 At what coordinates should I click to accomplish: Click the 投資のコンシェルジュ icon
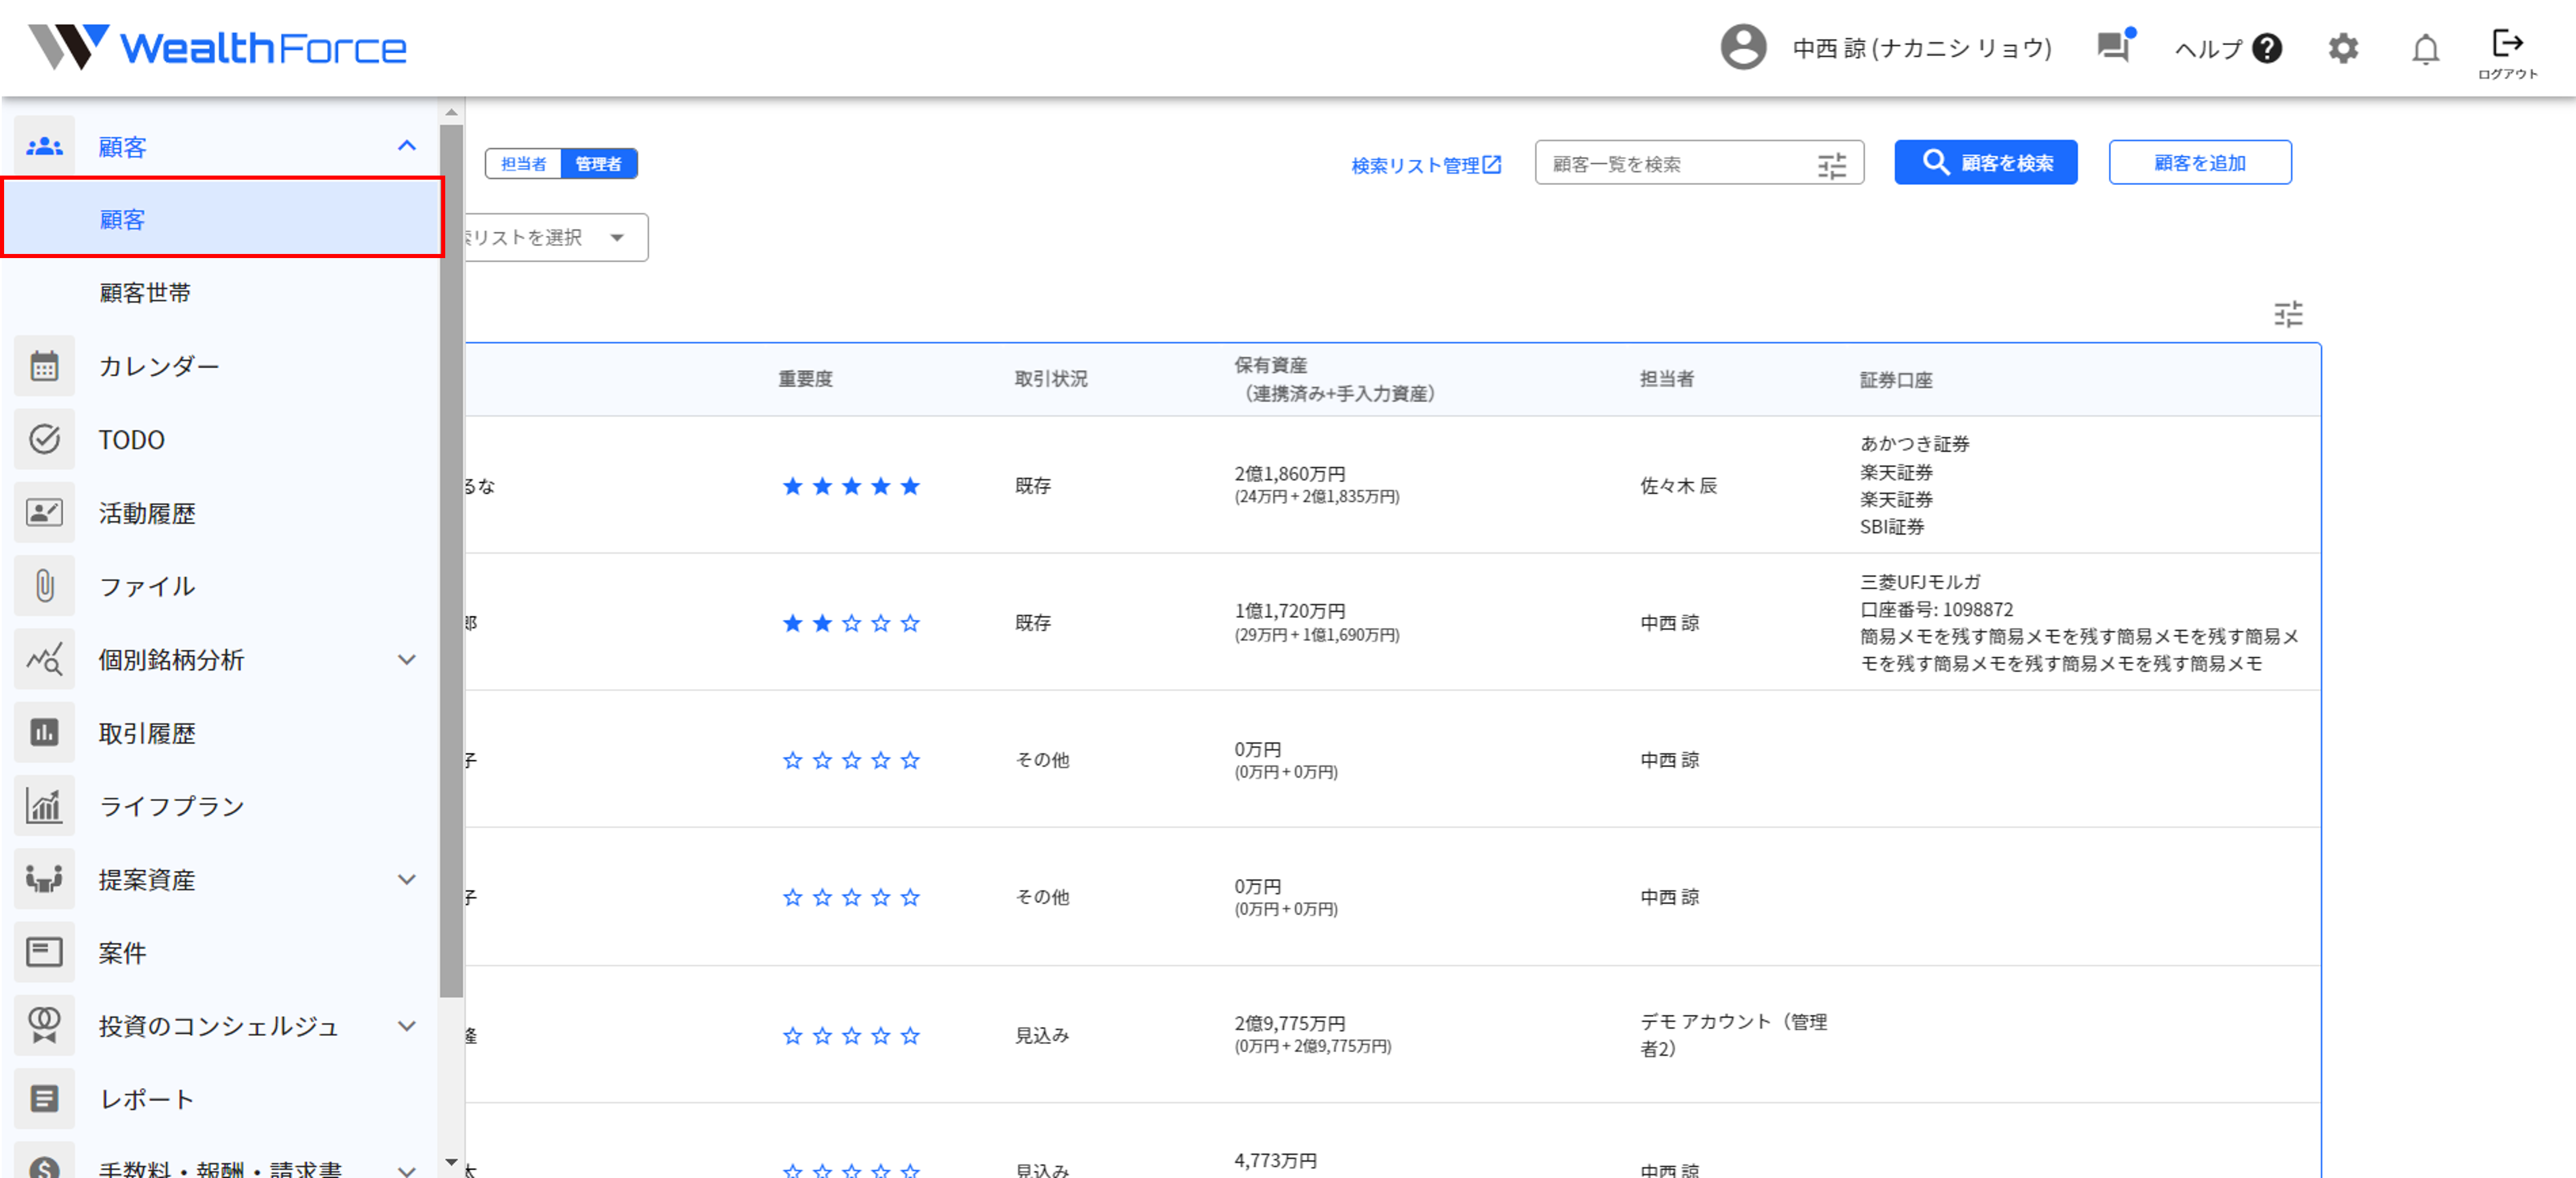click(x=44, y=1026)
